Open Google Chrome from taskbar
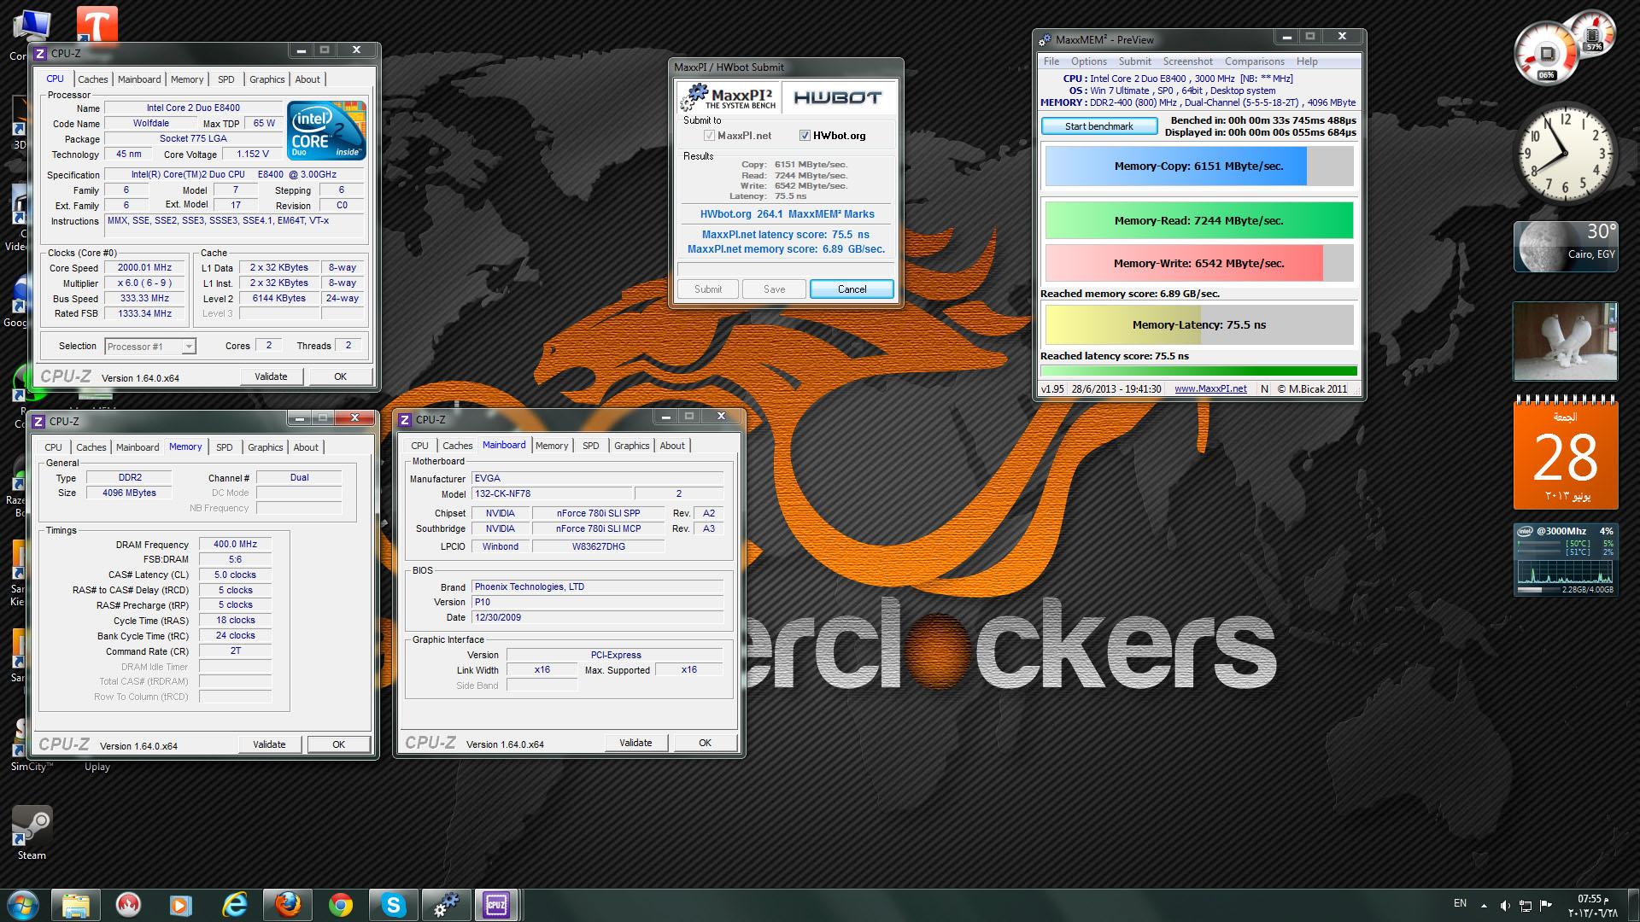The image size is (1640, 922). click(x=340, y=905)
